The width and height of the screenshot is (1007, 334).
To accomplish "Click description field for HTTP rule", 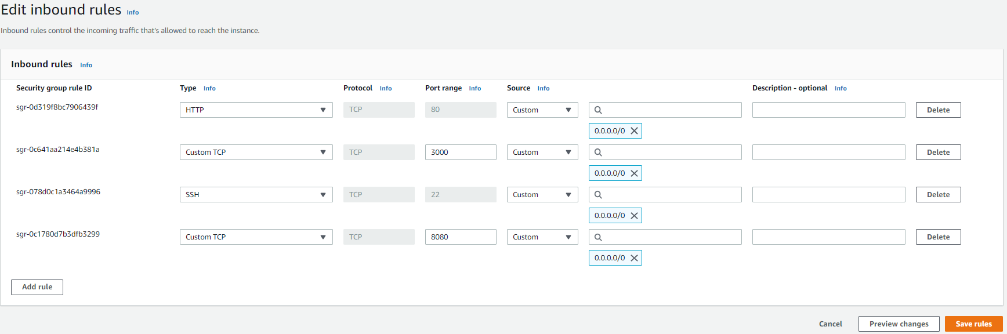I will [x=829, y=110].
